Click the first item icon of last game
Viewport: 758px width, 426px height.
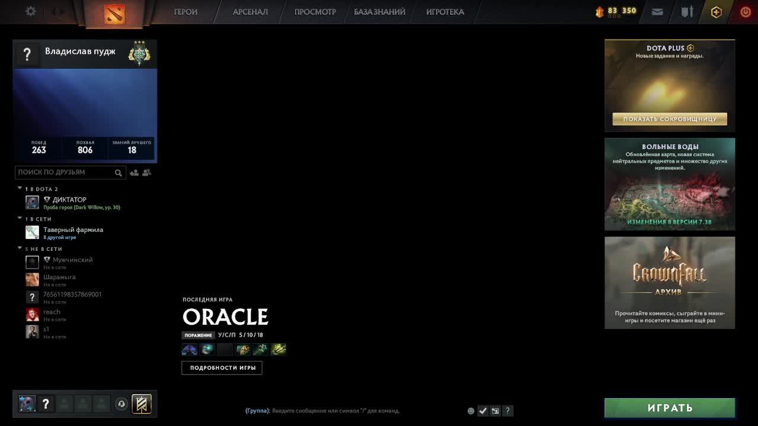coord(189,350)
